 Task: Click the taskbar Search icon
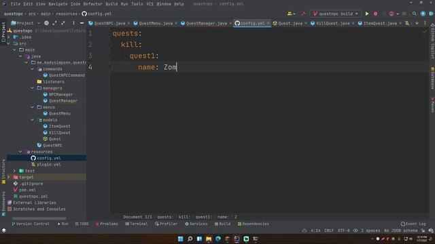point(190,239)
